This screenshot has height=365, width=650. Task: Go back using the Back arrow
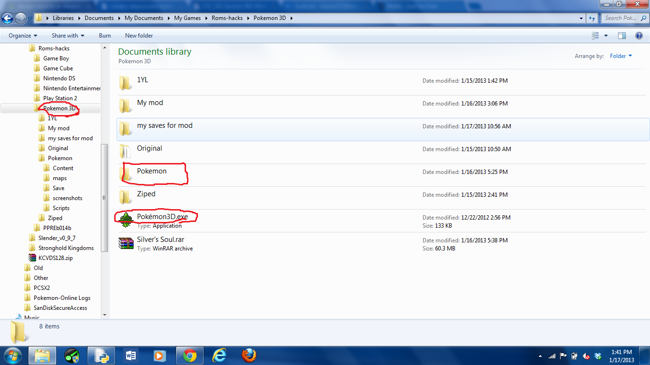coord(8,18)
